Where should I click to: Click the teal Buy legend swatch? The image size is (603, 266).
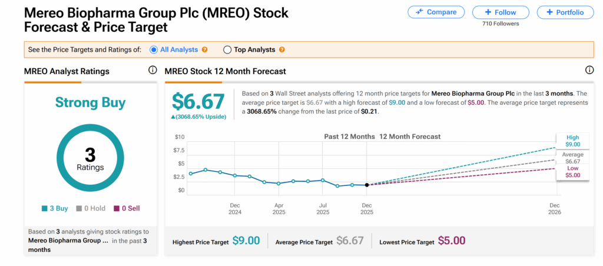coord(45,208)
